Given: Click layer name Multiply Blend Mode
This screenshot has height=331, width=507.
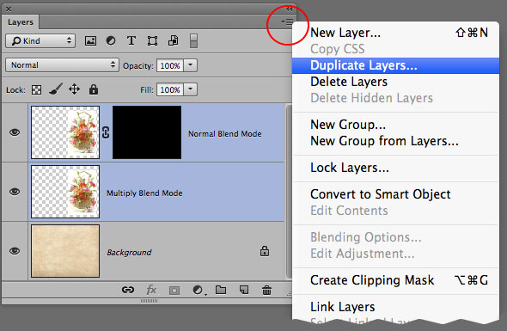Looking at the screenshot, I should (144, 193).
